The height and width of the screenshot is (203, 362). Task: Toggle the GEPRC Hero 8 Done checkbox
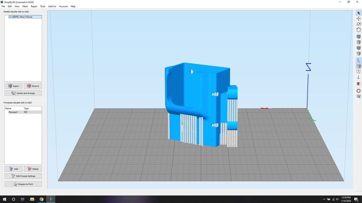[10, 17]
